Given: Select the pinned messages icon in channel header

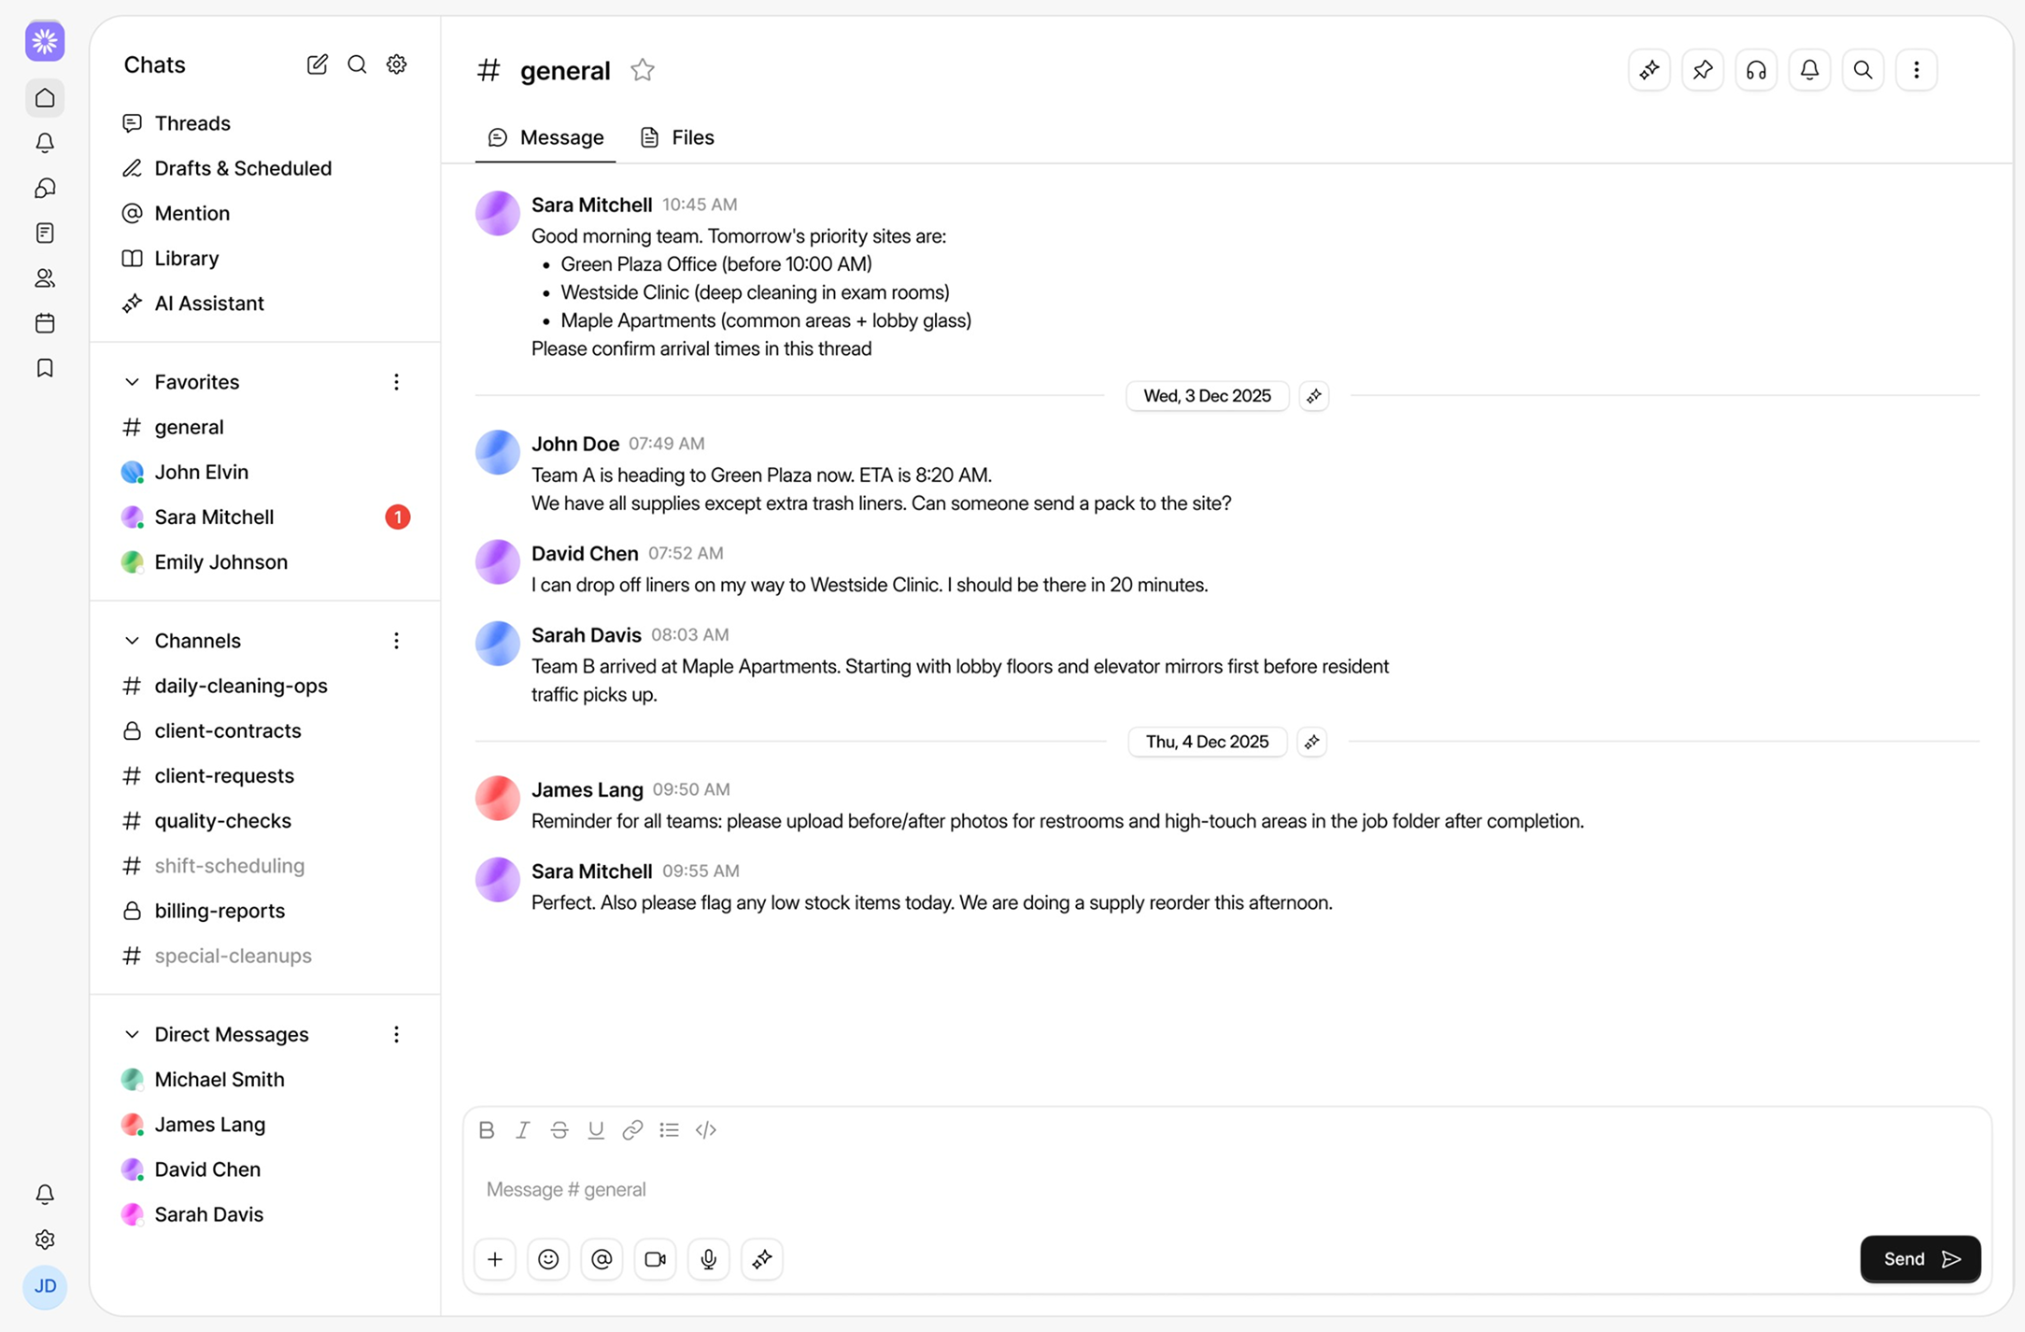Looking at the screenshot, I should tap(1702, 69).
